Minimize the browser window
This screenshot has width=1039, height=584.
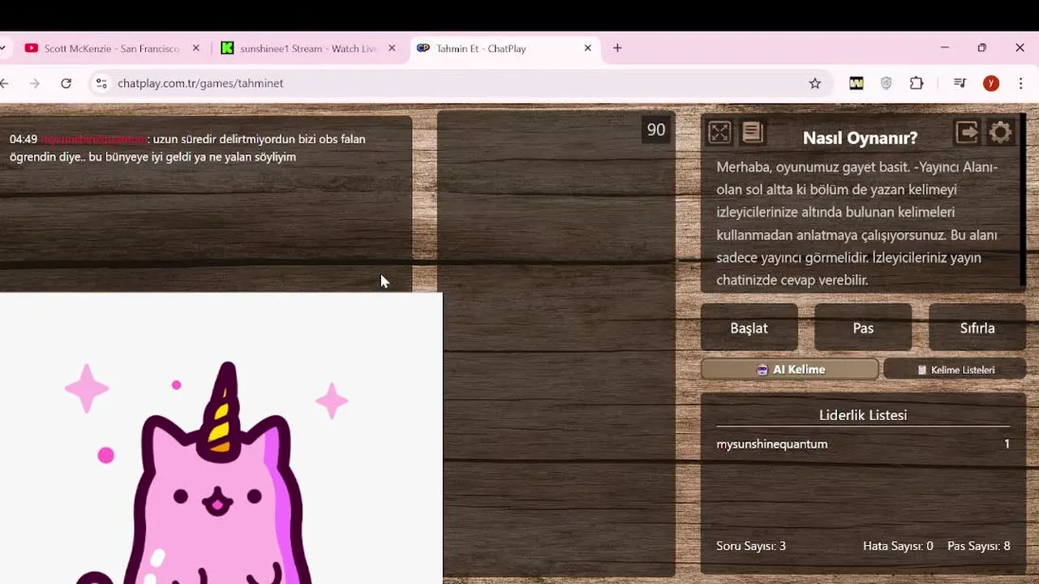coord(944,48)
